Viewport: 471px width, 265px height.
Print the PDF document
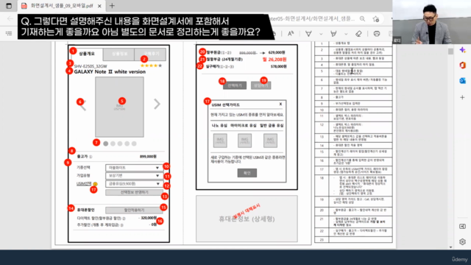pyautogui.click(x=377, y=34)
